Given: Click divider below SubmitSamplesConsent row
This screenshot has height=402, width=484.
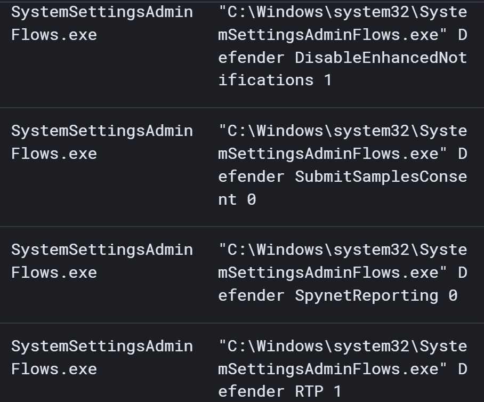Looking at the screenshot, I should pyautogui.click(x=242, y=226).
